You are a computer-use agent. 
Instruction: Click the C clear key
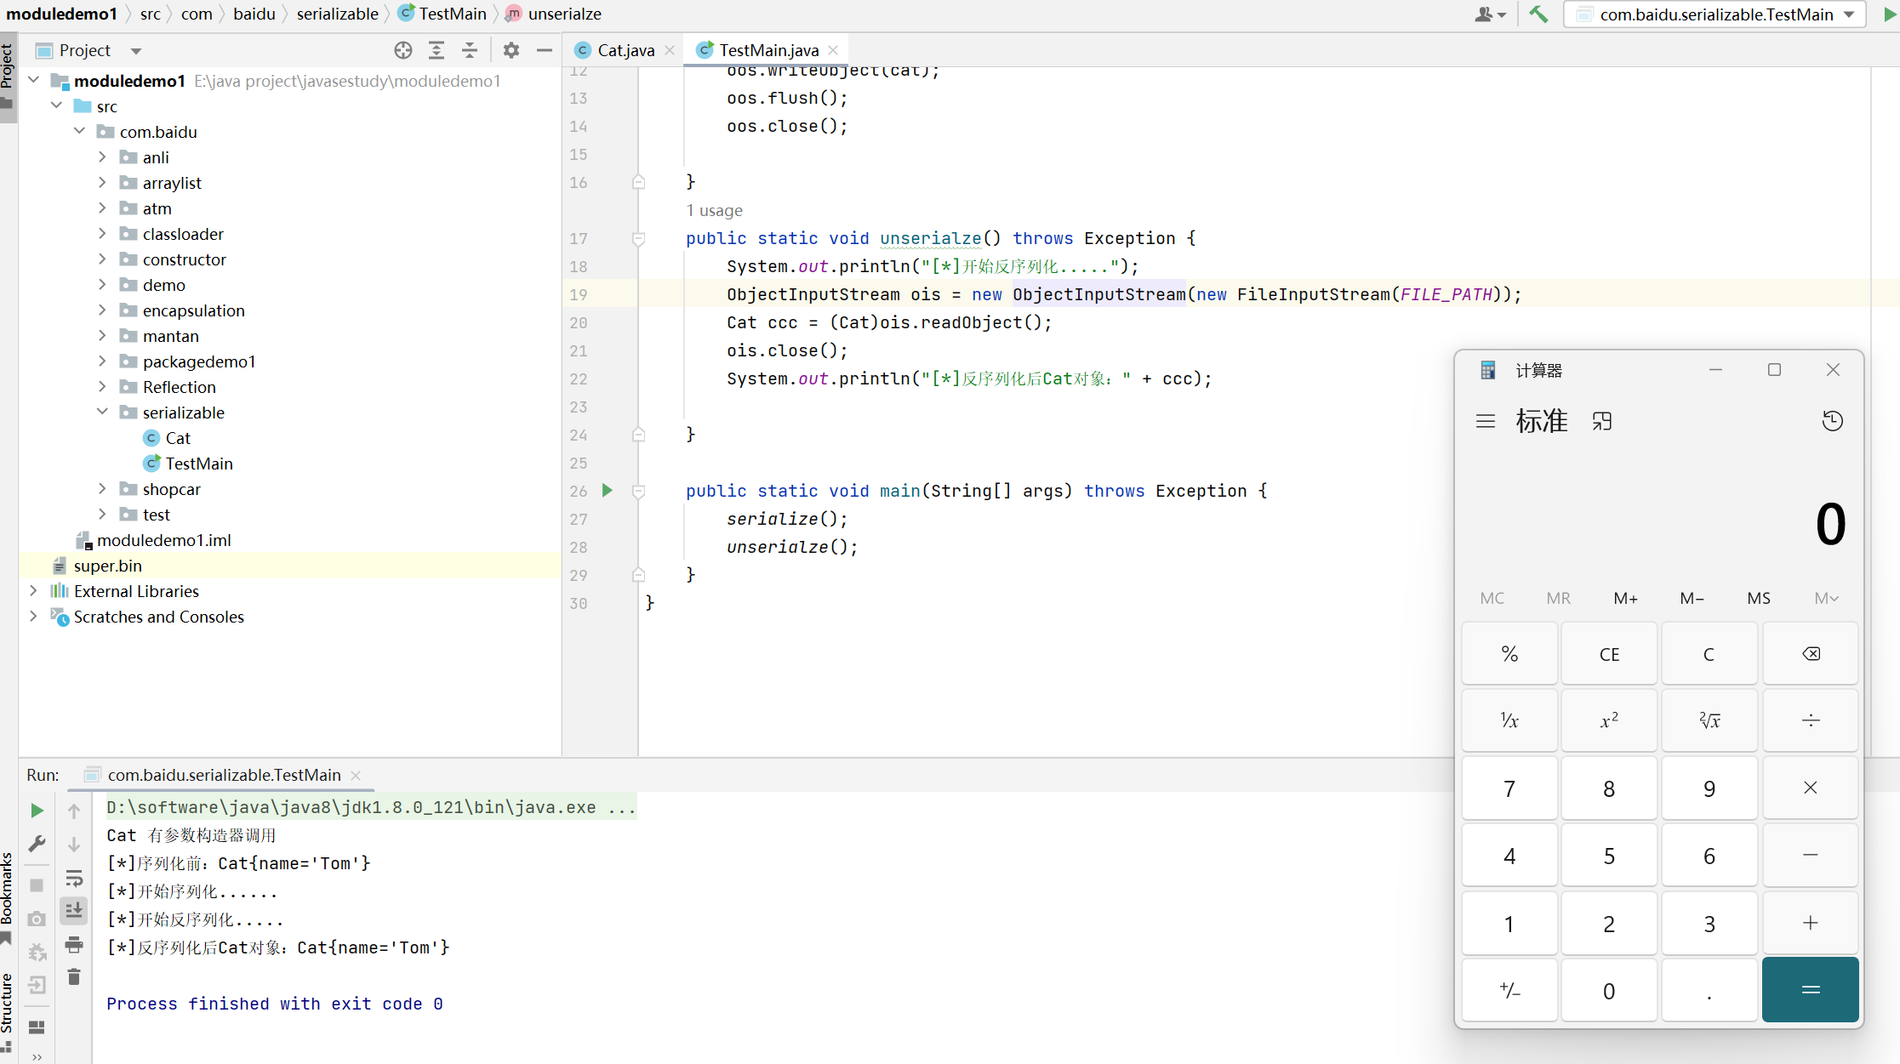click(x=1709, y=654)
